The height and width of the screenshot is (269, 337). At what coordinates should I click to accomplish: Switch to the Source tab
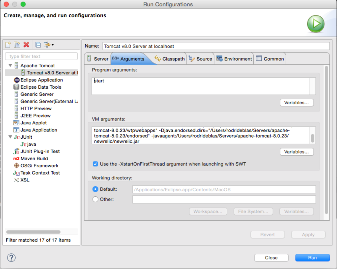(x=200, y=59)
